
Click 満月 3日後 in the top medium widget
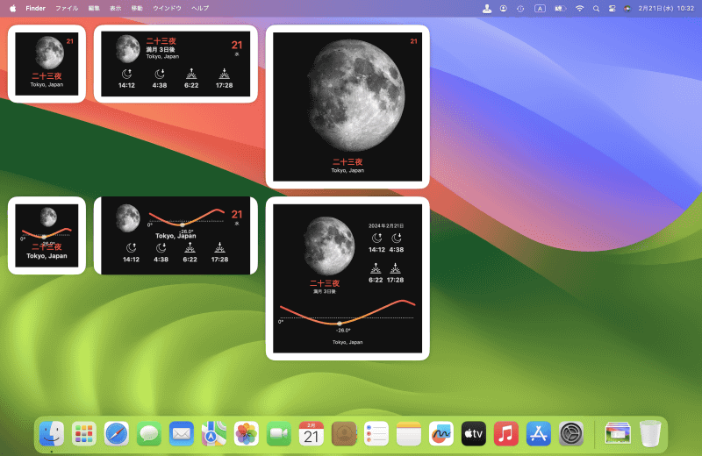[x=161, y=49]
